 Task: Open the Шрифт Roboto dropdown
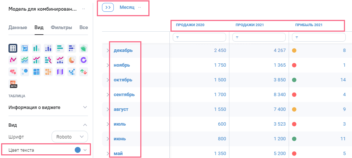point(70,137)
